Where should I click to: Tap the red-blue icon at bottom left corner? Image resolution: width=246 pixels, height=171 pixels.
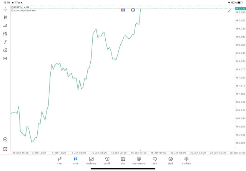(x=5, y=148)
